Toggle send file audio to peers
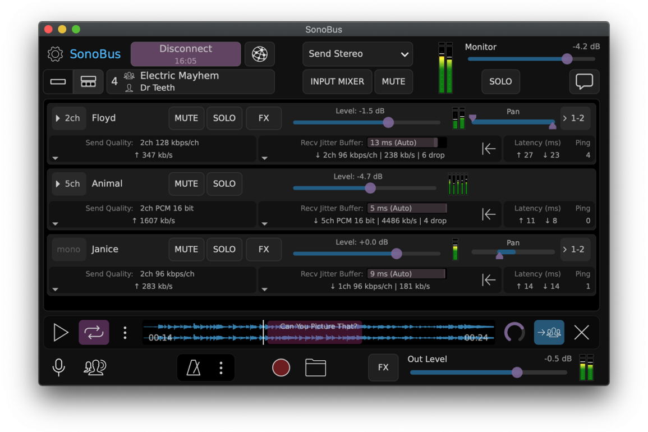The height and width of the screenshot is (432, 648). [x=549, y=332]
